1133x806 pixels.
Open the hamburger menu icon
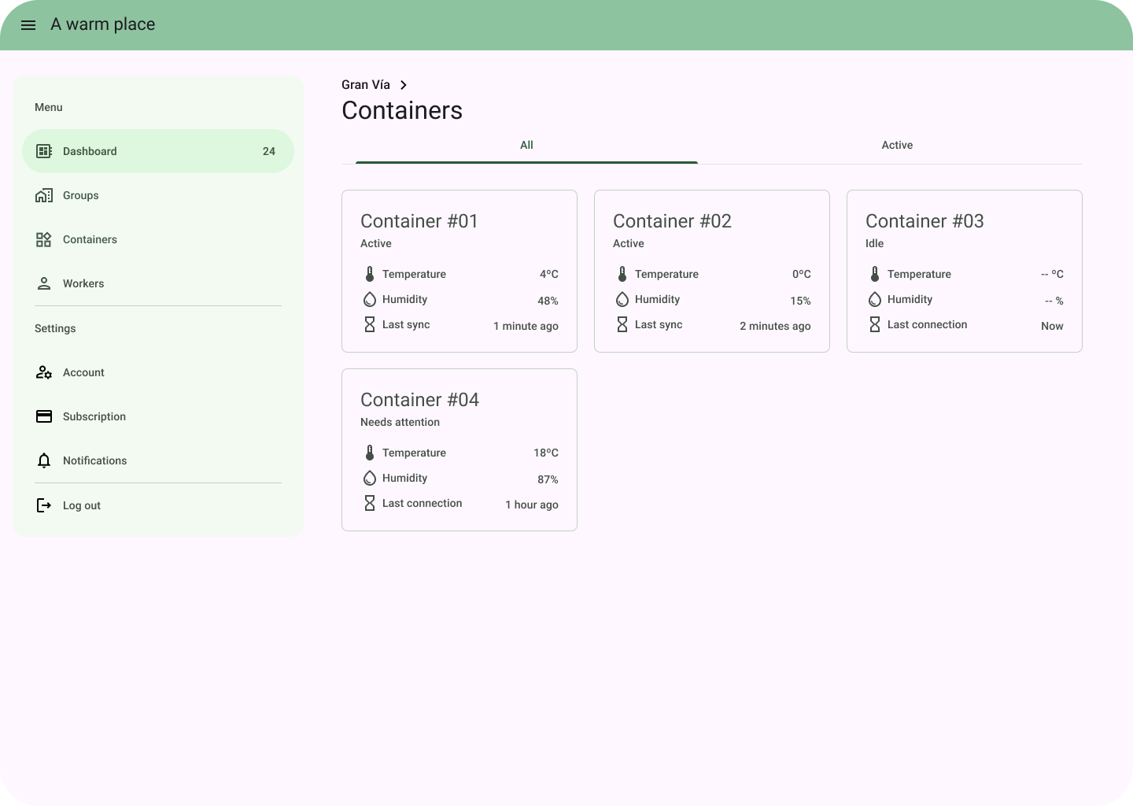coord(28,25)
